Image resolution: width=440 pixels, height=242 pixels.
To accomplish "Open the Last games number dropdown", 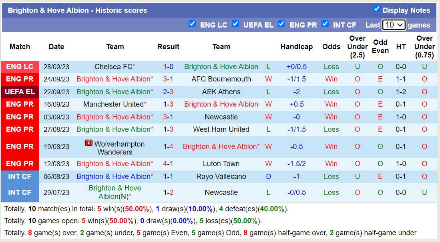I will point(393,24).
